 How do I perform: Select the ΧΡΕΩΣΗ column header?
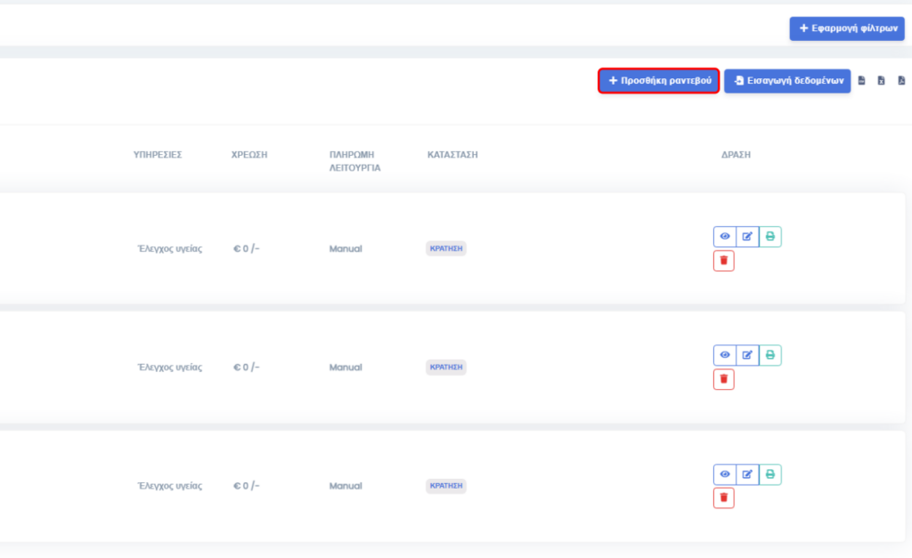click(249, 155)
